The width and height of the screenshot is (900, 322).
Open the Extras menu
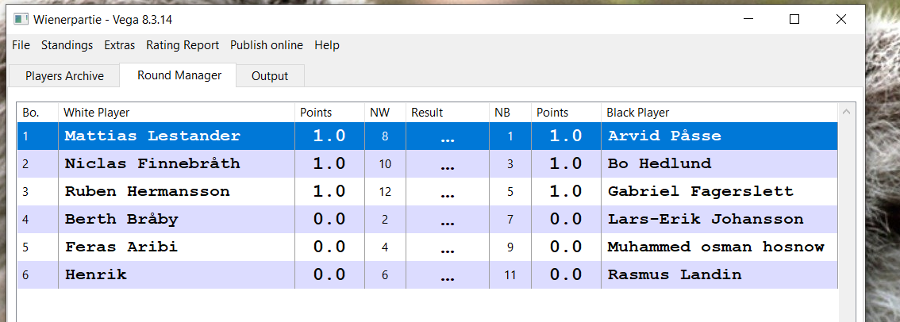point(119,45)
